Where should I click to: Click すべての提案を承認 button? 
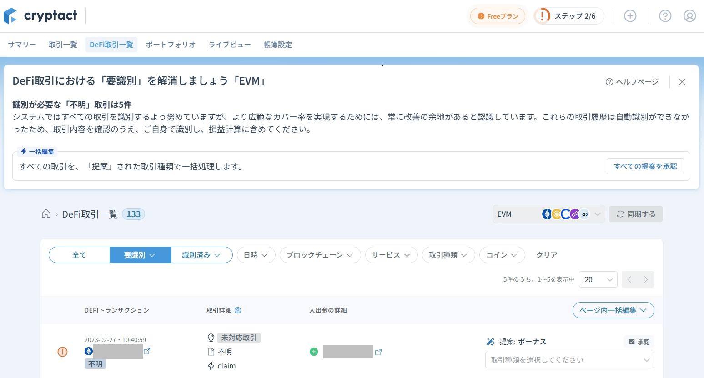[x=645, y=166]
